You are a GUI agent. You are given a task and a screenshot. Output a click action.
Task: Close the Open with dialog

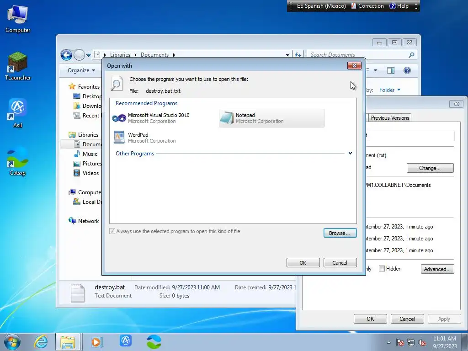pyautogui.click(x=354, y=65)
